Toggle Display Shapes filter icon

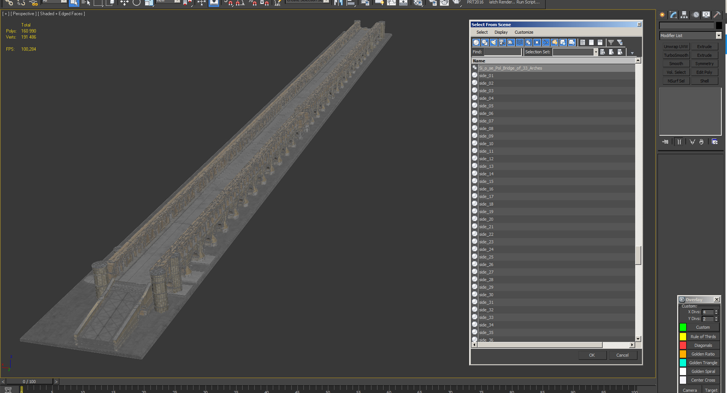[x=485, y=43]
